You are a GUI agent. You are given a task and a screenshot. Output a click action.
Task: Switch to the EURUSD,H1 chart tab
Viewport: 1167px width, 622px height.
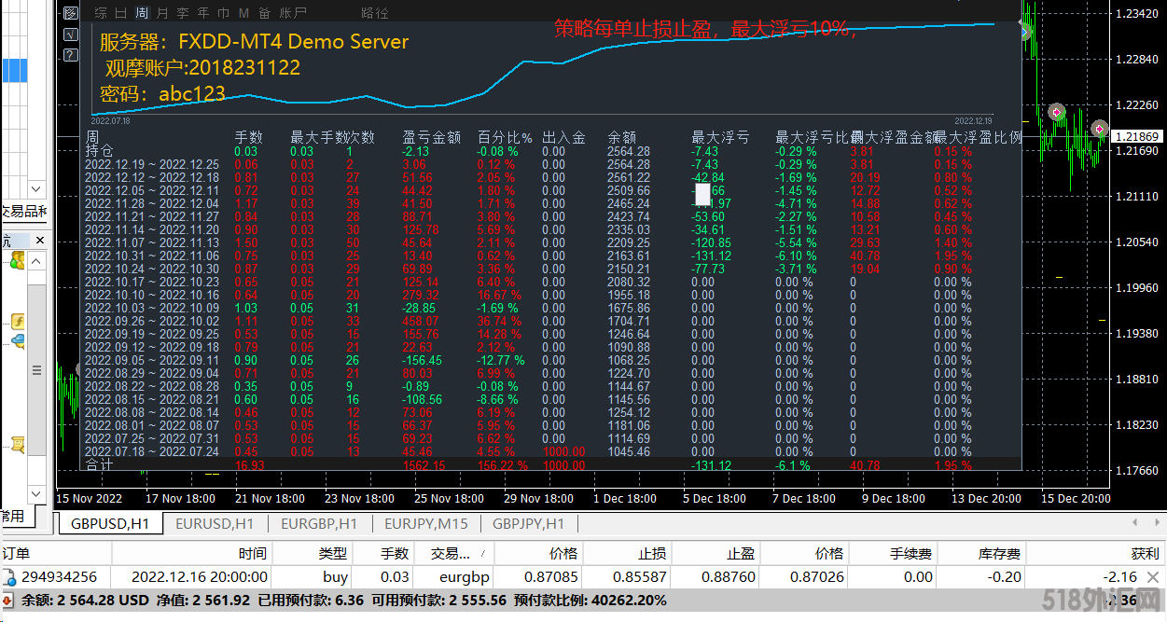coord(214,524)
